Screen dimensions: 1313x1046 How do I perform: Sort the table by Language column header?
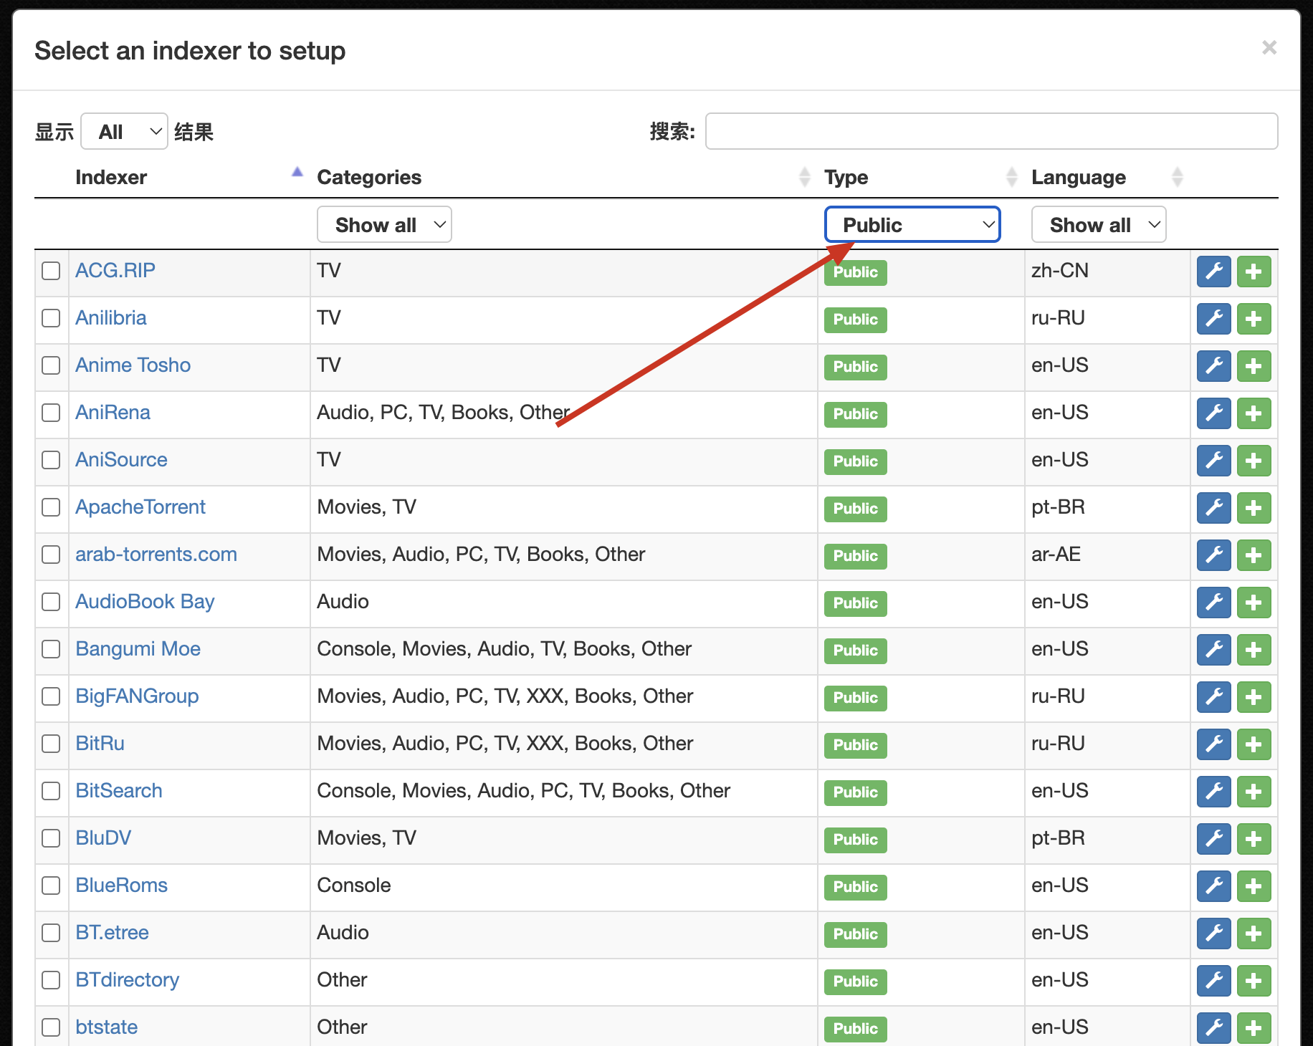(1078, 177)
